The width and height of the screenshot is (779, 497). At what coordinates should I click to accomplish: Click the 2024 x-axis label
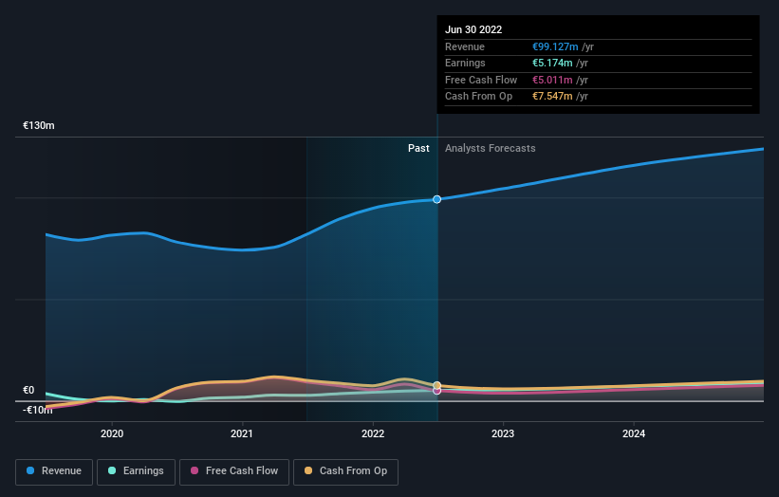pos(634,433)
